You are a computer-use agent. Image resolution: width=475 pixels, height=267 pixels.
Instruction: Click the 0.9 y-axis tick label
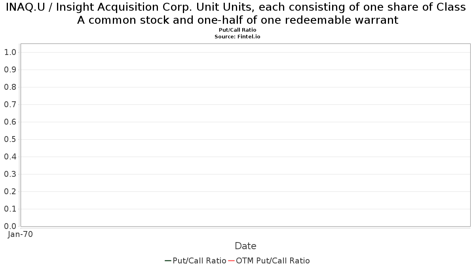pos(10,70)
